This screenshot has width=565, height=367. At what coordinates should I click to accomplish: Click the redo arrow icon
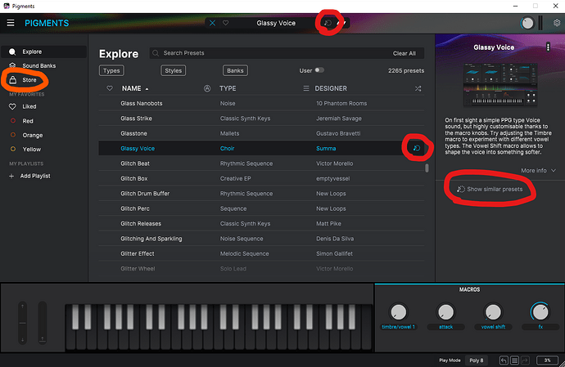(x=525, y=360)
